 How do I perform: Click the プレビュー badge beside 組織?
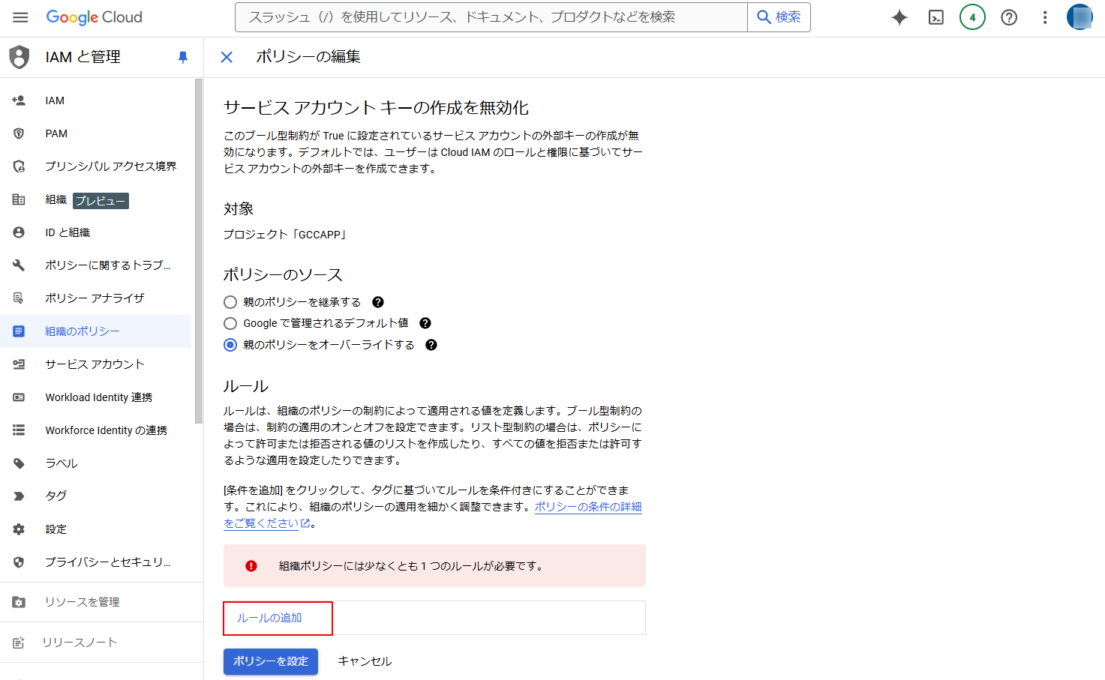coord(101,201)
